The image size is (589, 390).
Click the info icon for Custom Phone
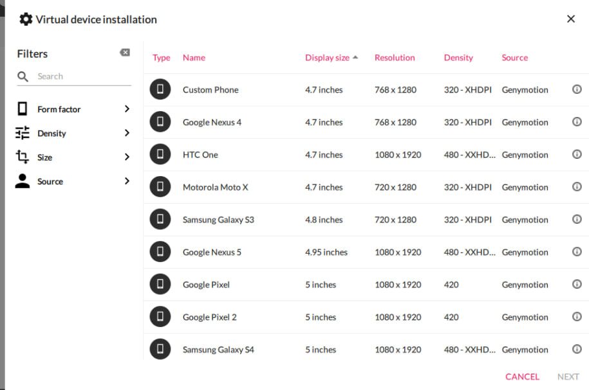tap(577, 89)
